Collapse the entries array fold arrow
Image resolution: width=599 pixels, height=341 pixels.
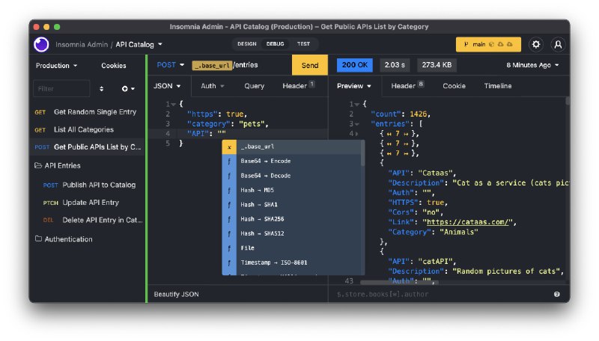[x=357, y=124]
